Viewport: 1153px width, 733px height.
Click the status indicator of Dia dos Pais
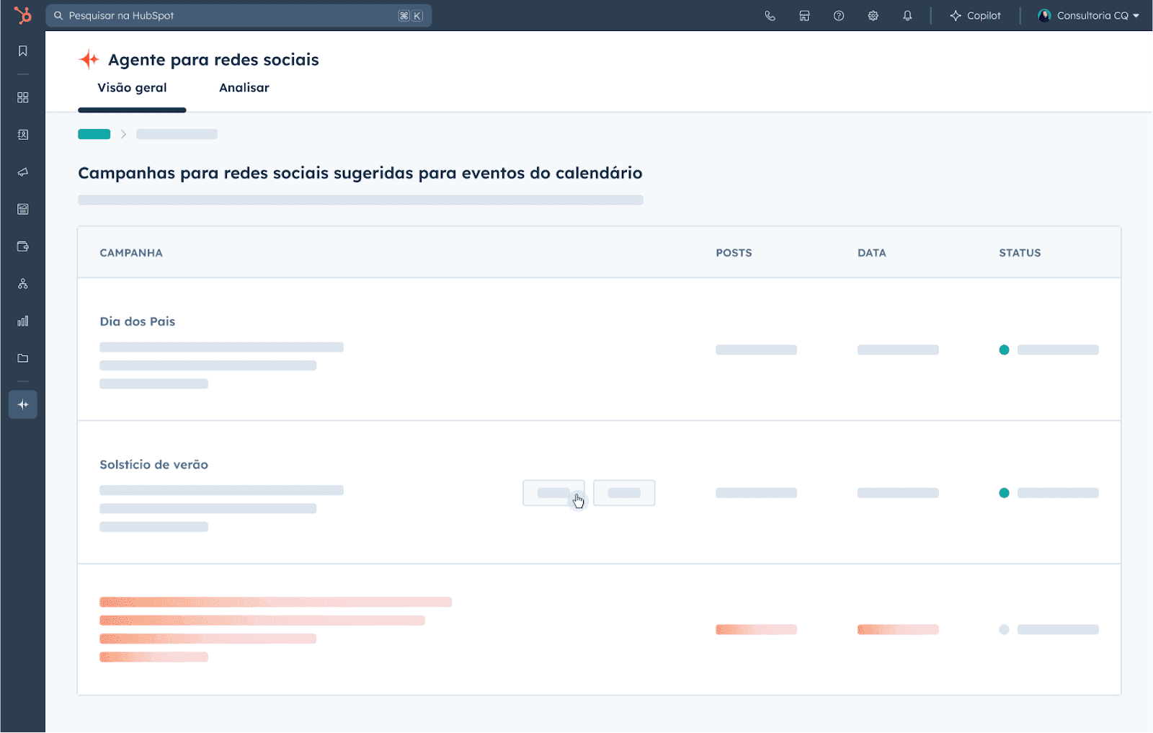coord(1004,350)
